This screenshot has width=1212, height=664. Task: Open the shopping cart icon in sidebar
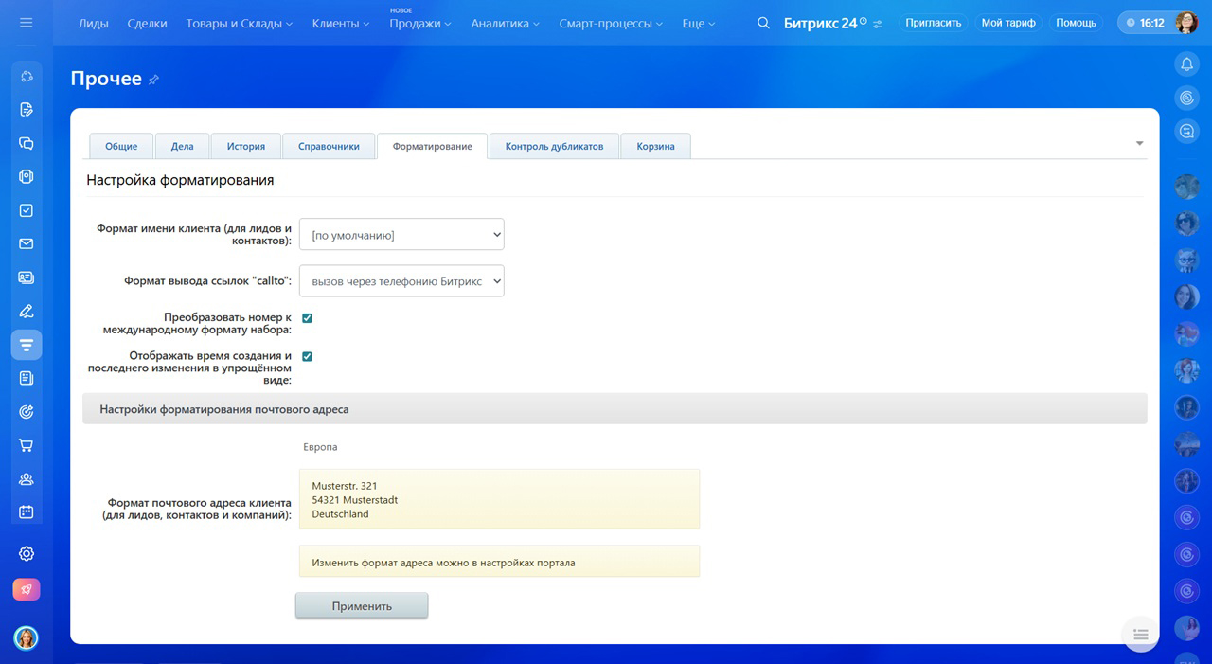click(27, 445)
